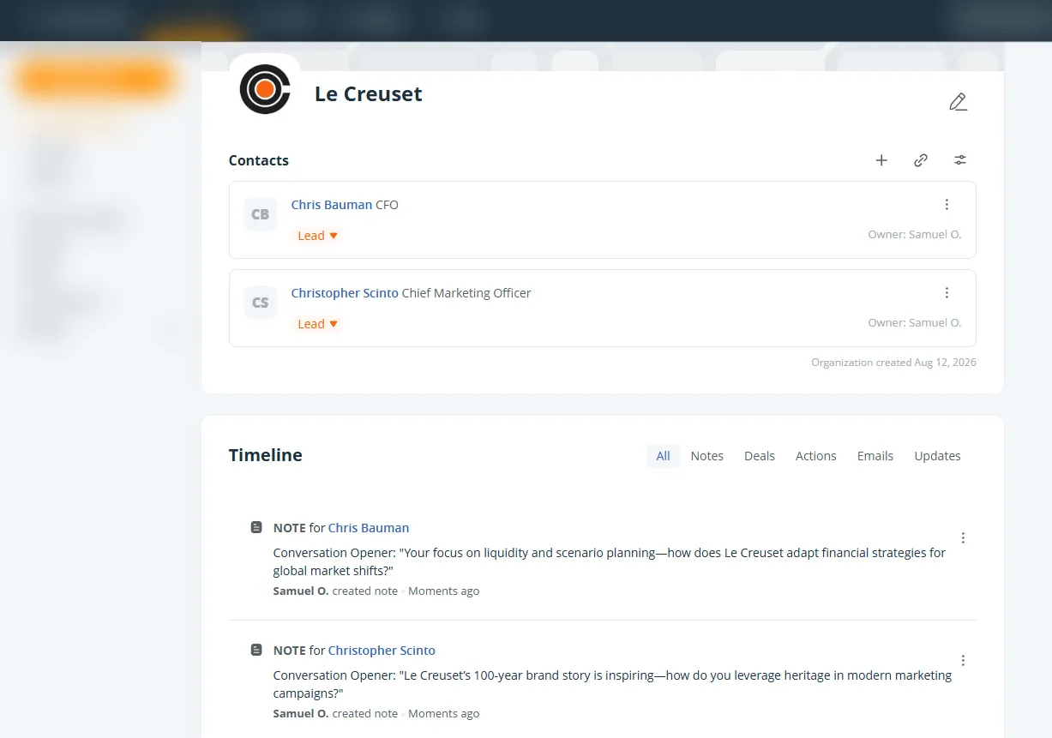Expand the Lead status dropdown for Chris Bauman
The image size is (1052, 738).
tap(317, 236)
